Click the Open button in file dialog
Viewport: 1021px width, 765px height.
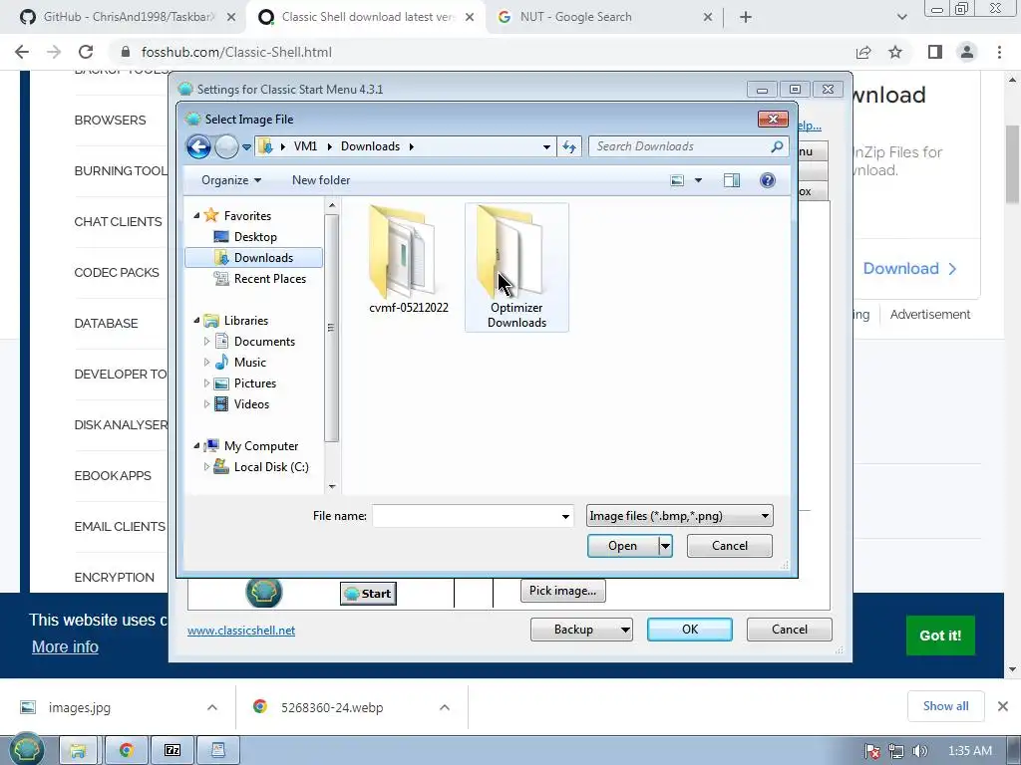click(622, 546)
